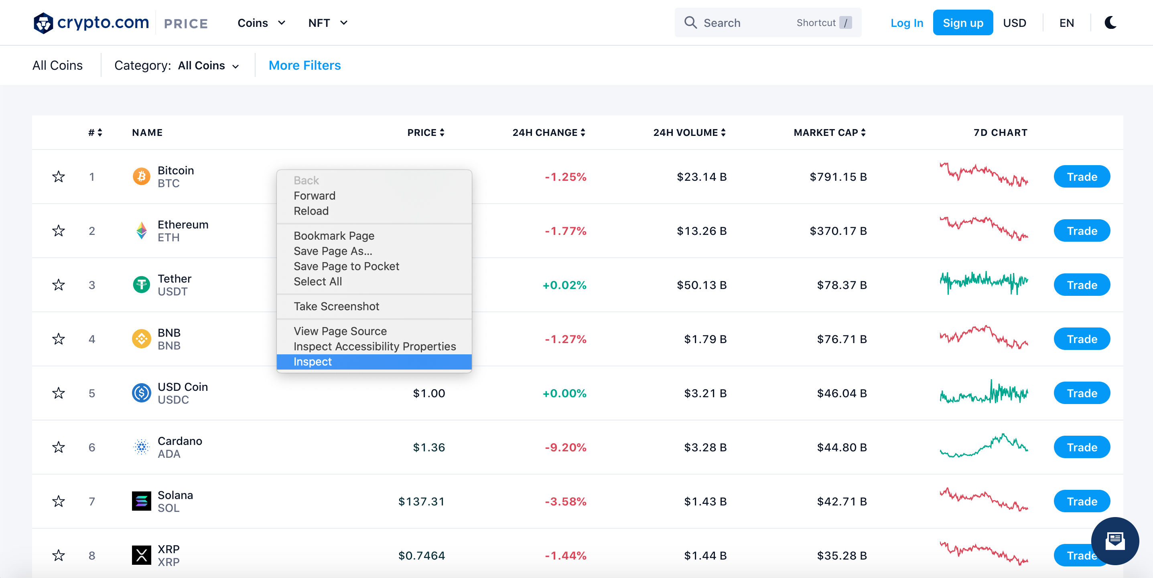1153x578 pixels.
Task: Sort by Market Cap column
Action: (829, 132)
